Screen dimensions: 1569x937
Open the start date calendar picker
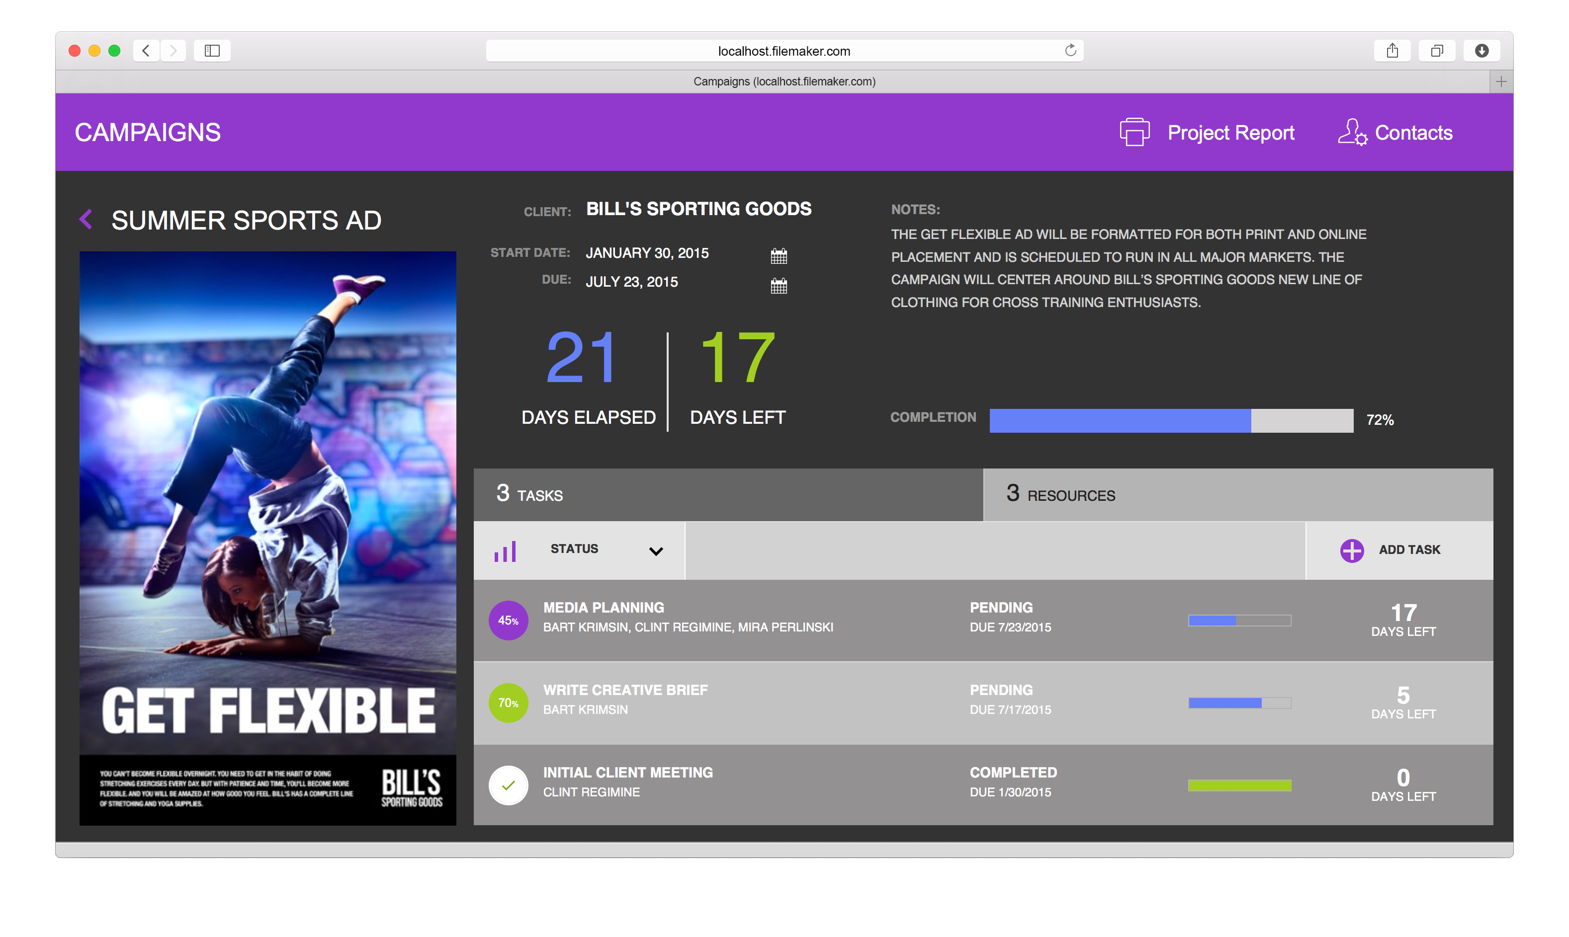[x=779, y=256]
